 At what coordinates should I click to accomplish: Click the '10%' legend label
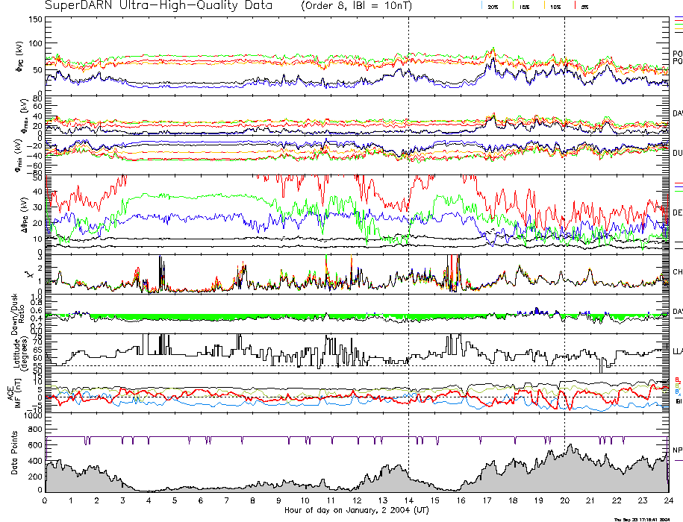click(x=555, y=7)
